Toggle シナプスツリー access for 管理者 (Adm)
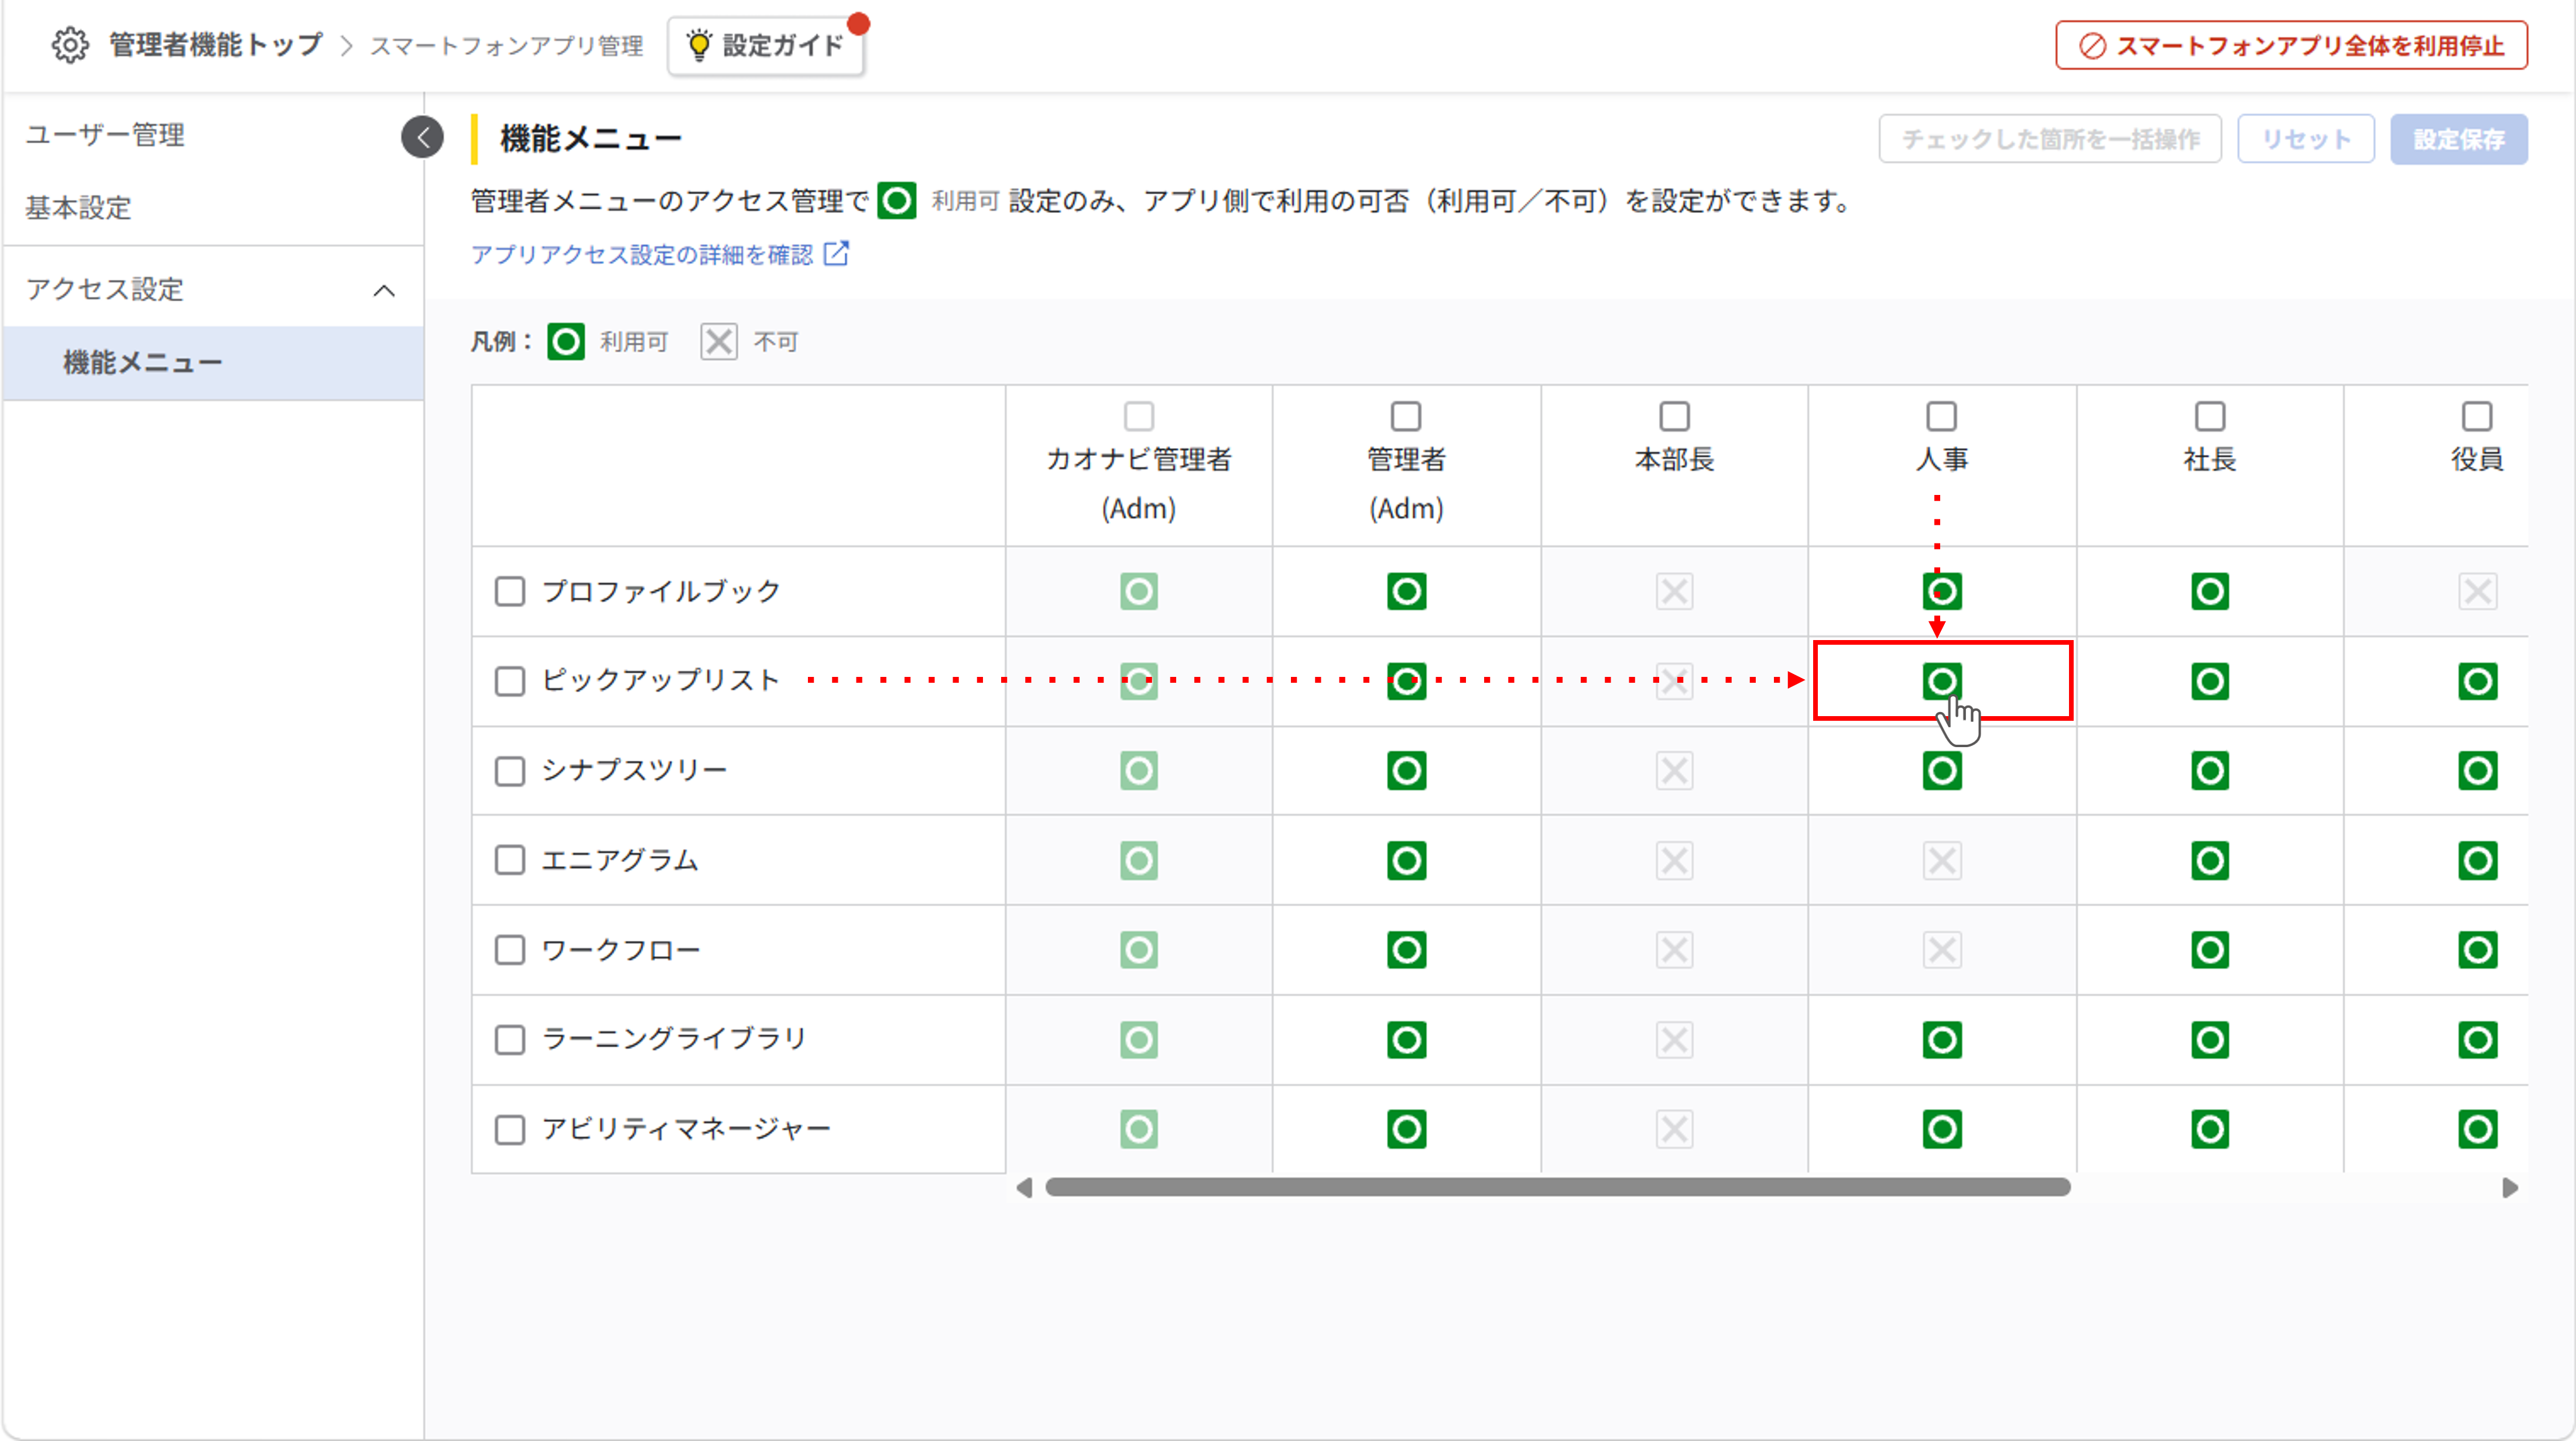Viewport: 2576px width, 1441px height. coord(1406,771)
